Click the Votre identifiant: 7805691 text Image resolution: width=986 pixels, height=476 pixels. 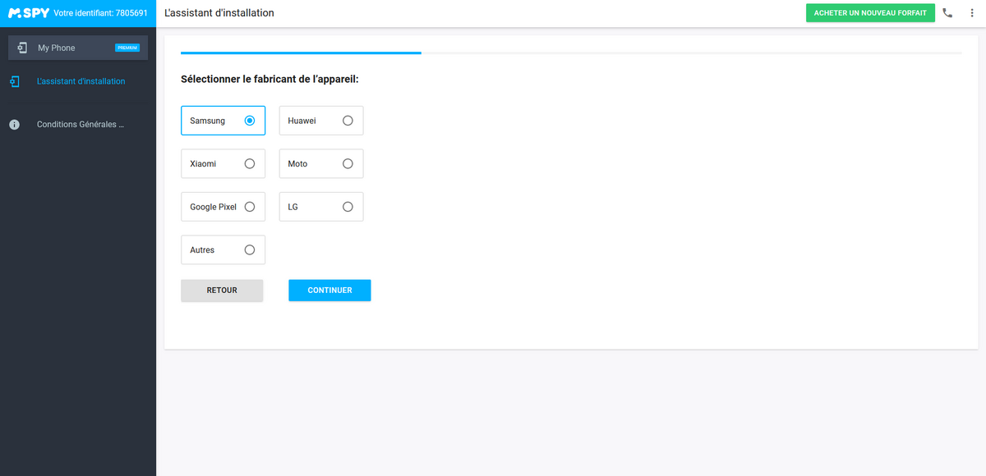[100, 13]
